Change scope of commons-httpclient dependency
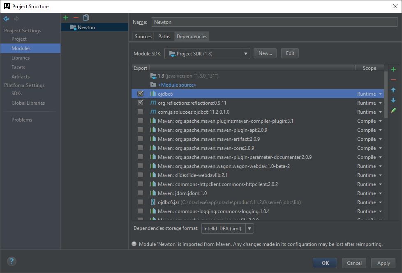Viewport: 402px width, 273px height. [370, 184]
